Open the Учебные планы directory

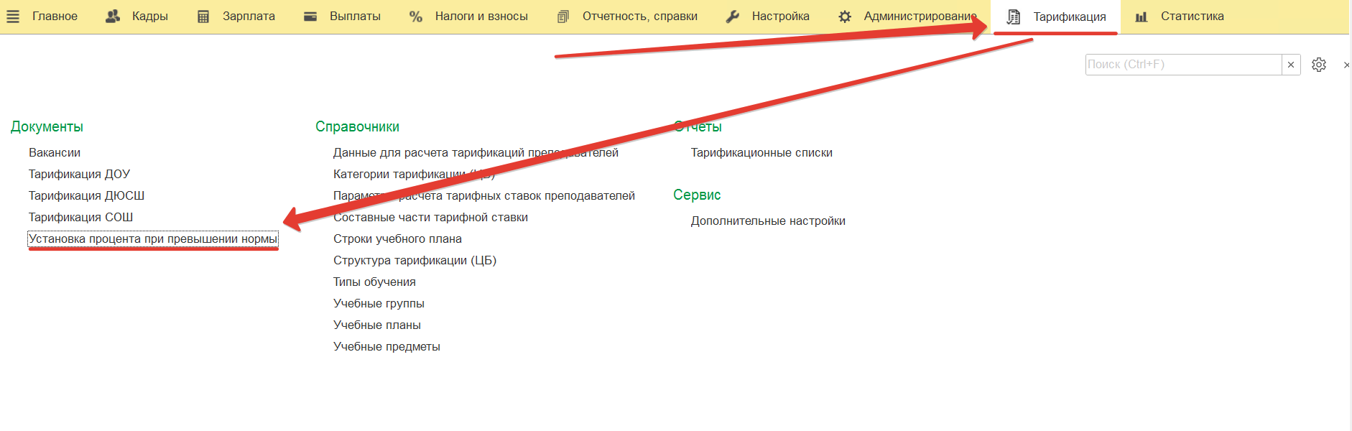pos(377,325)
